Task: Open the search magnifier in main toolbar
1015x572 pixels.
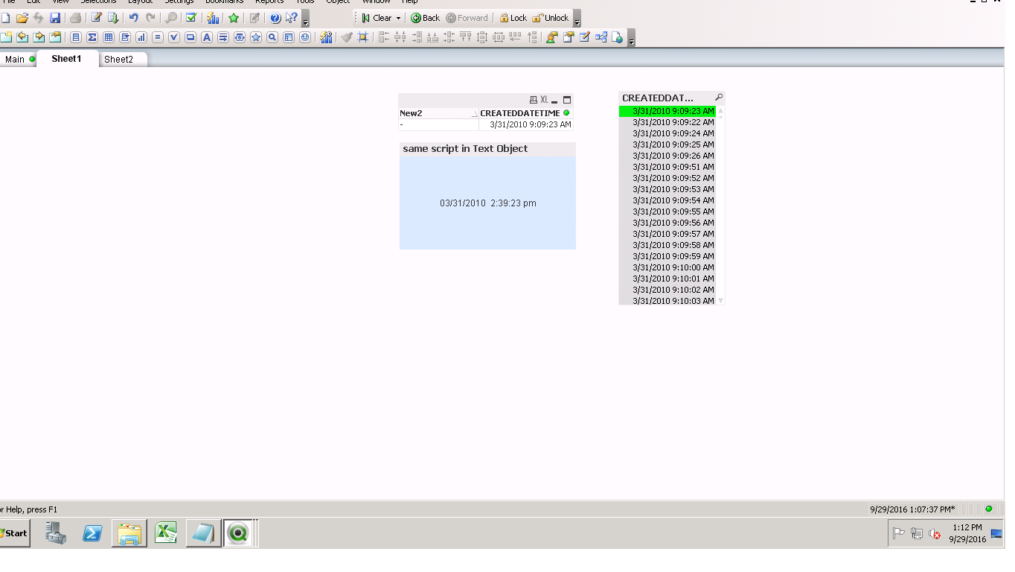Action: [171, 18]
